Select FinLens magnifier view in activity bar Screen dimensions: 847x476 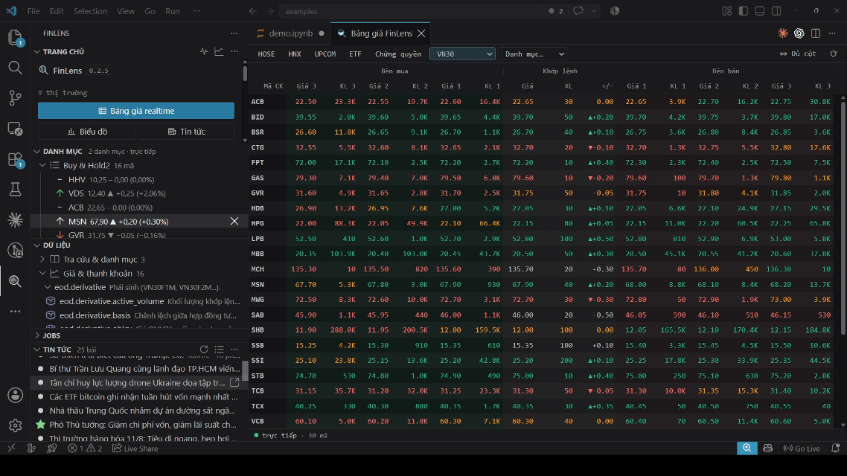coord(15,280)
